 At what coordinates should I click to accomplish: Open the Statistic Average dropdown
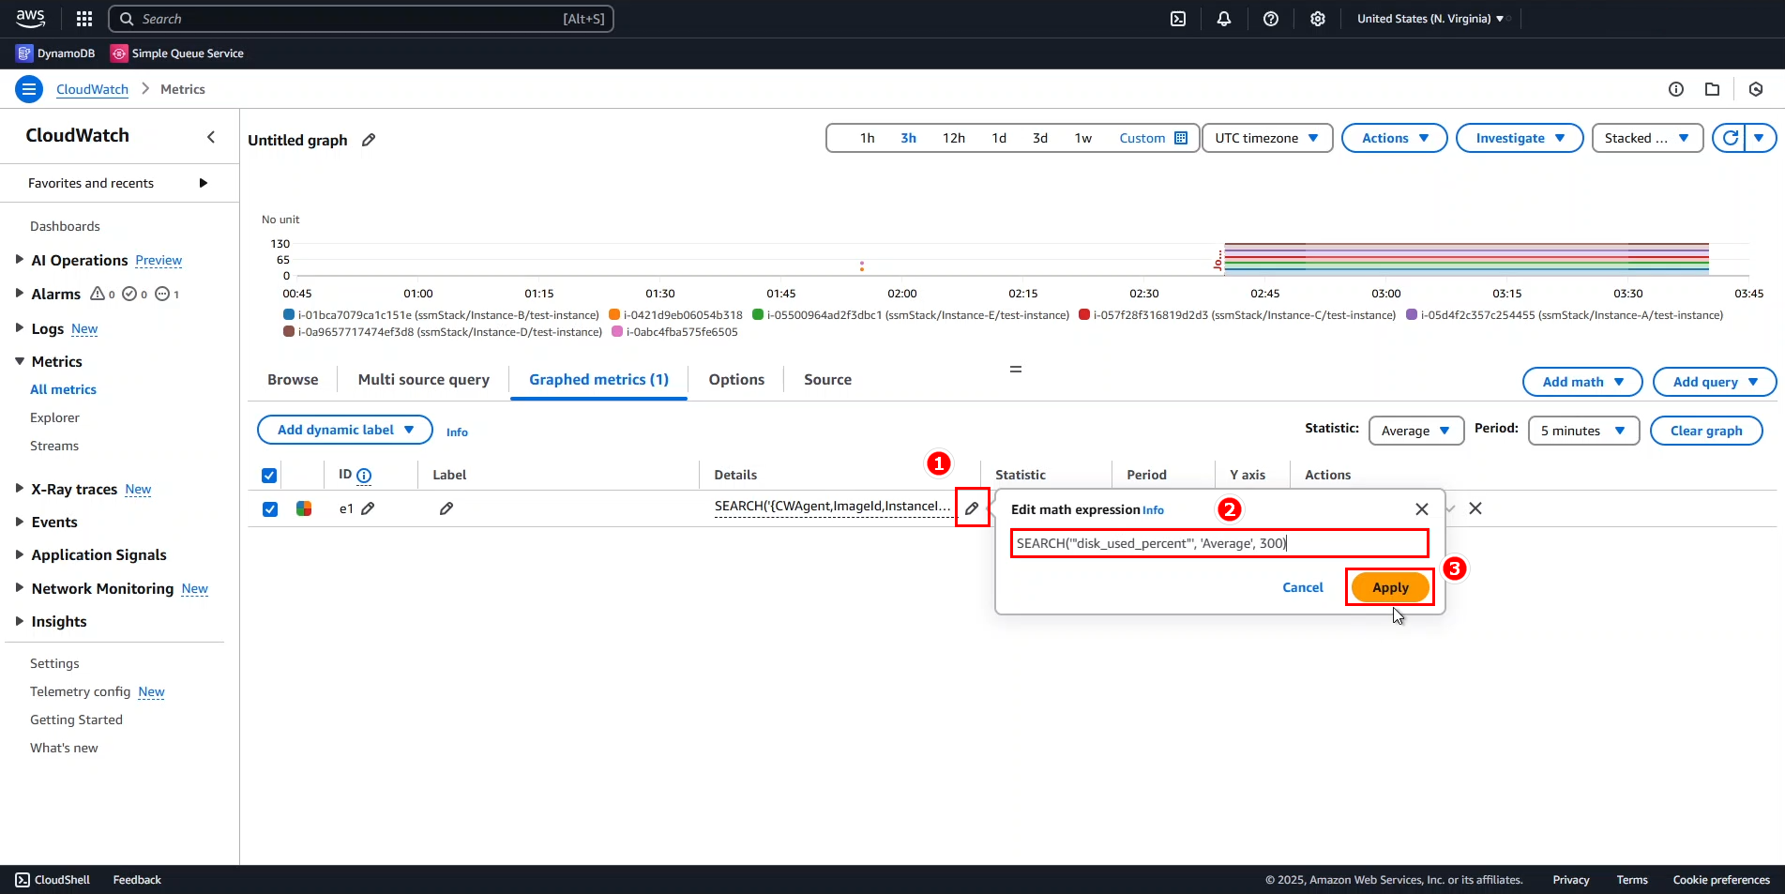[1415, 431]
